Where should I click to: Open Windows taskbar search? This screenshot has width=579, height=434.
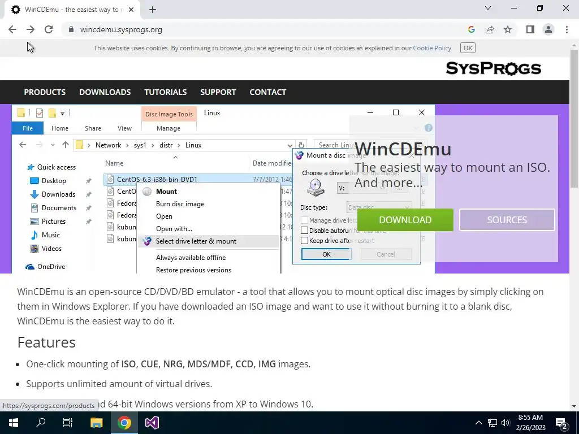pos(41,423)
